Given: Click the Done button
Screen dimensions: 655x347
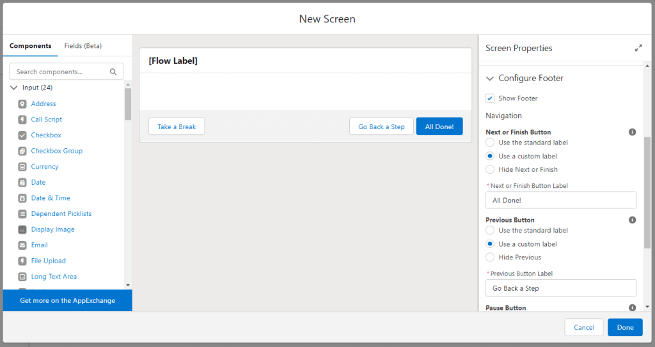Looking at the screenshot, I should 625,327.
